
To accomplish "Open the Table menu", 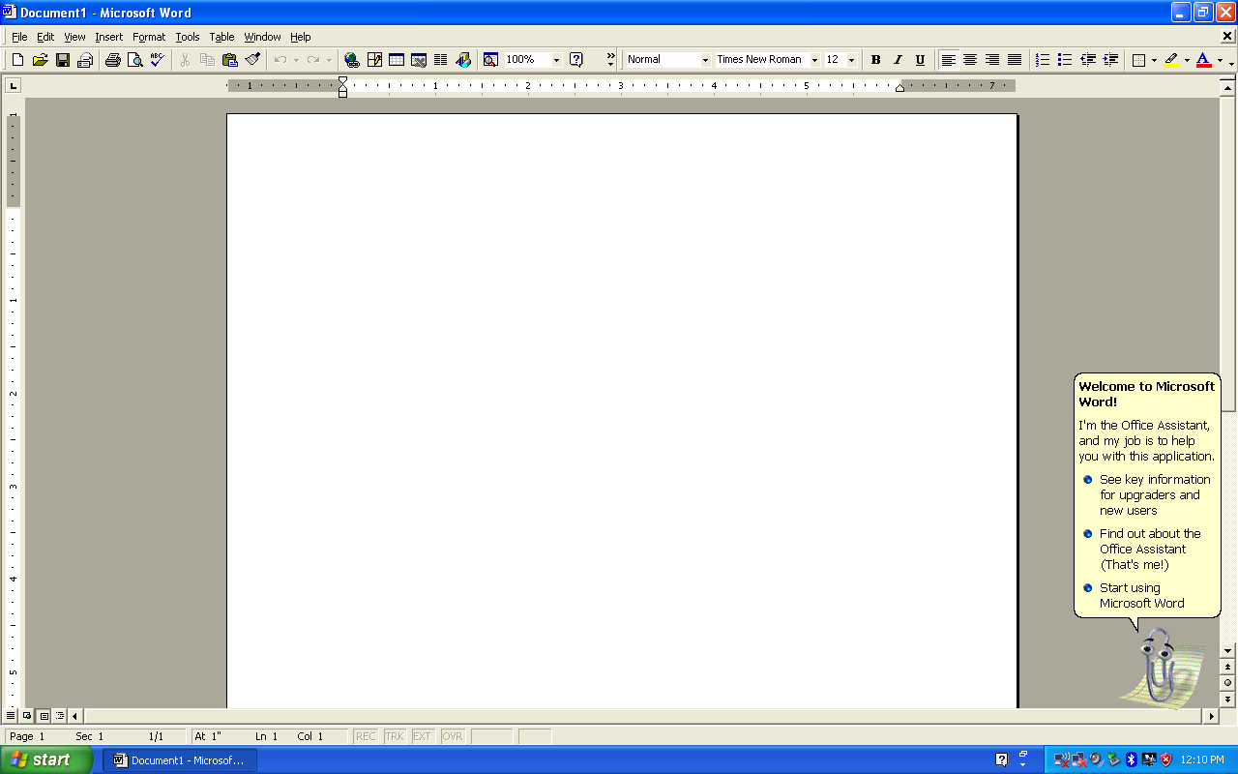I will (x=221, y=37).
